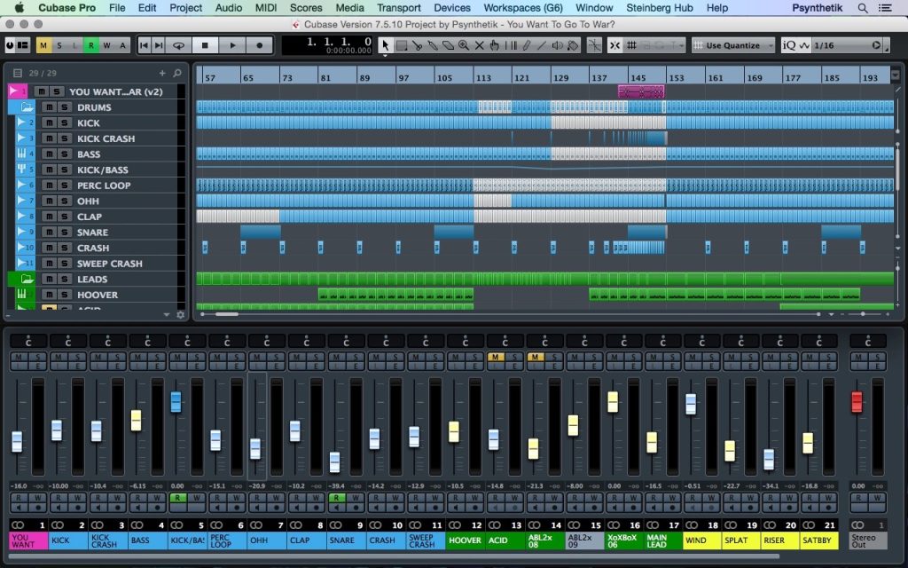Open zoom presets dropdown by horizontal zoom
908x568 pixels.
coord(832,314)
